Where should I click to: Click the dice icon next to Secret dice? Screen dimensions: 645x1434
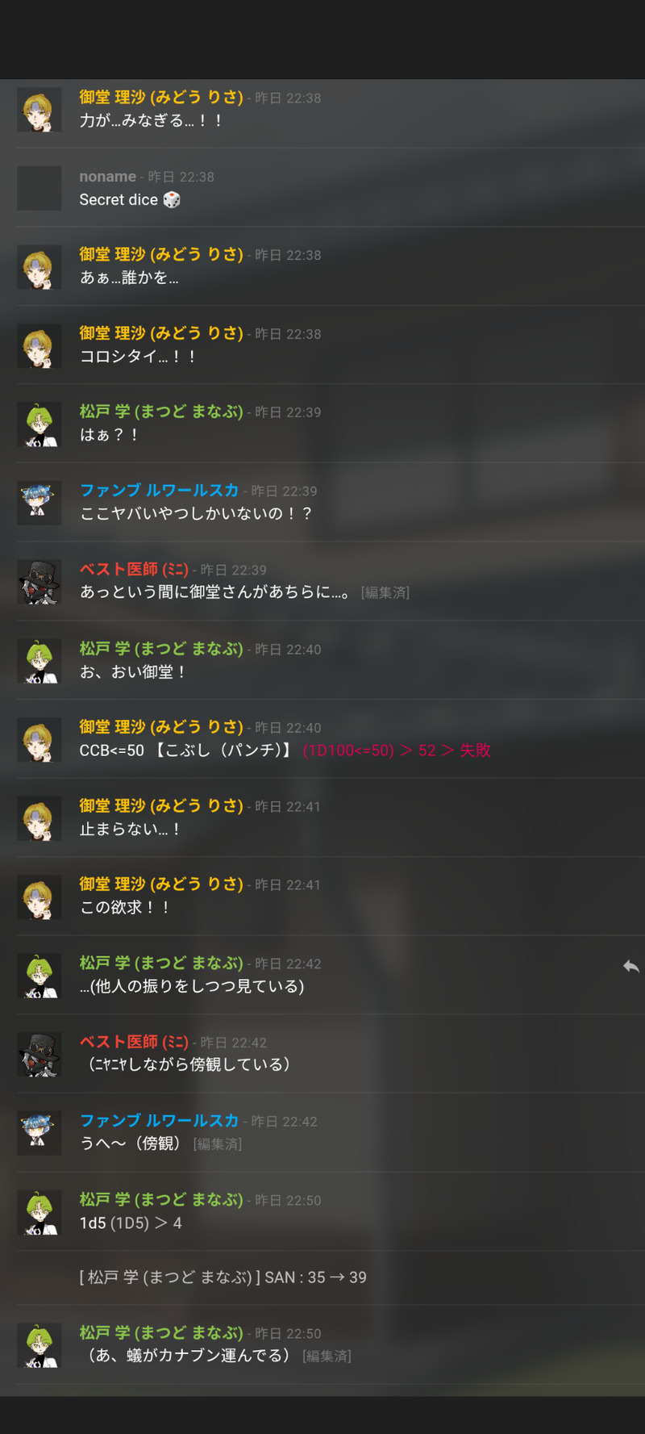coord(172,199)
